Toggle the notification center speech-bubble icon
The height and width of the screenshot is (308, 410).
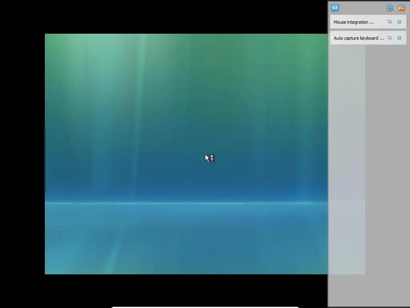click(x=335, y=8)
